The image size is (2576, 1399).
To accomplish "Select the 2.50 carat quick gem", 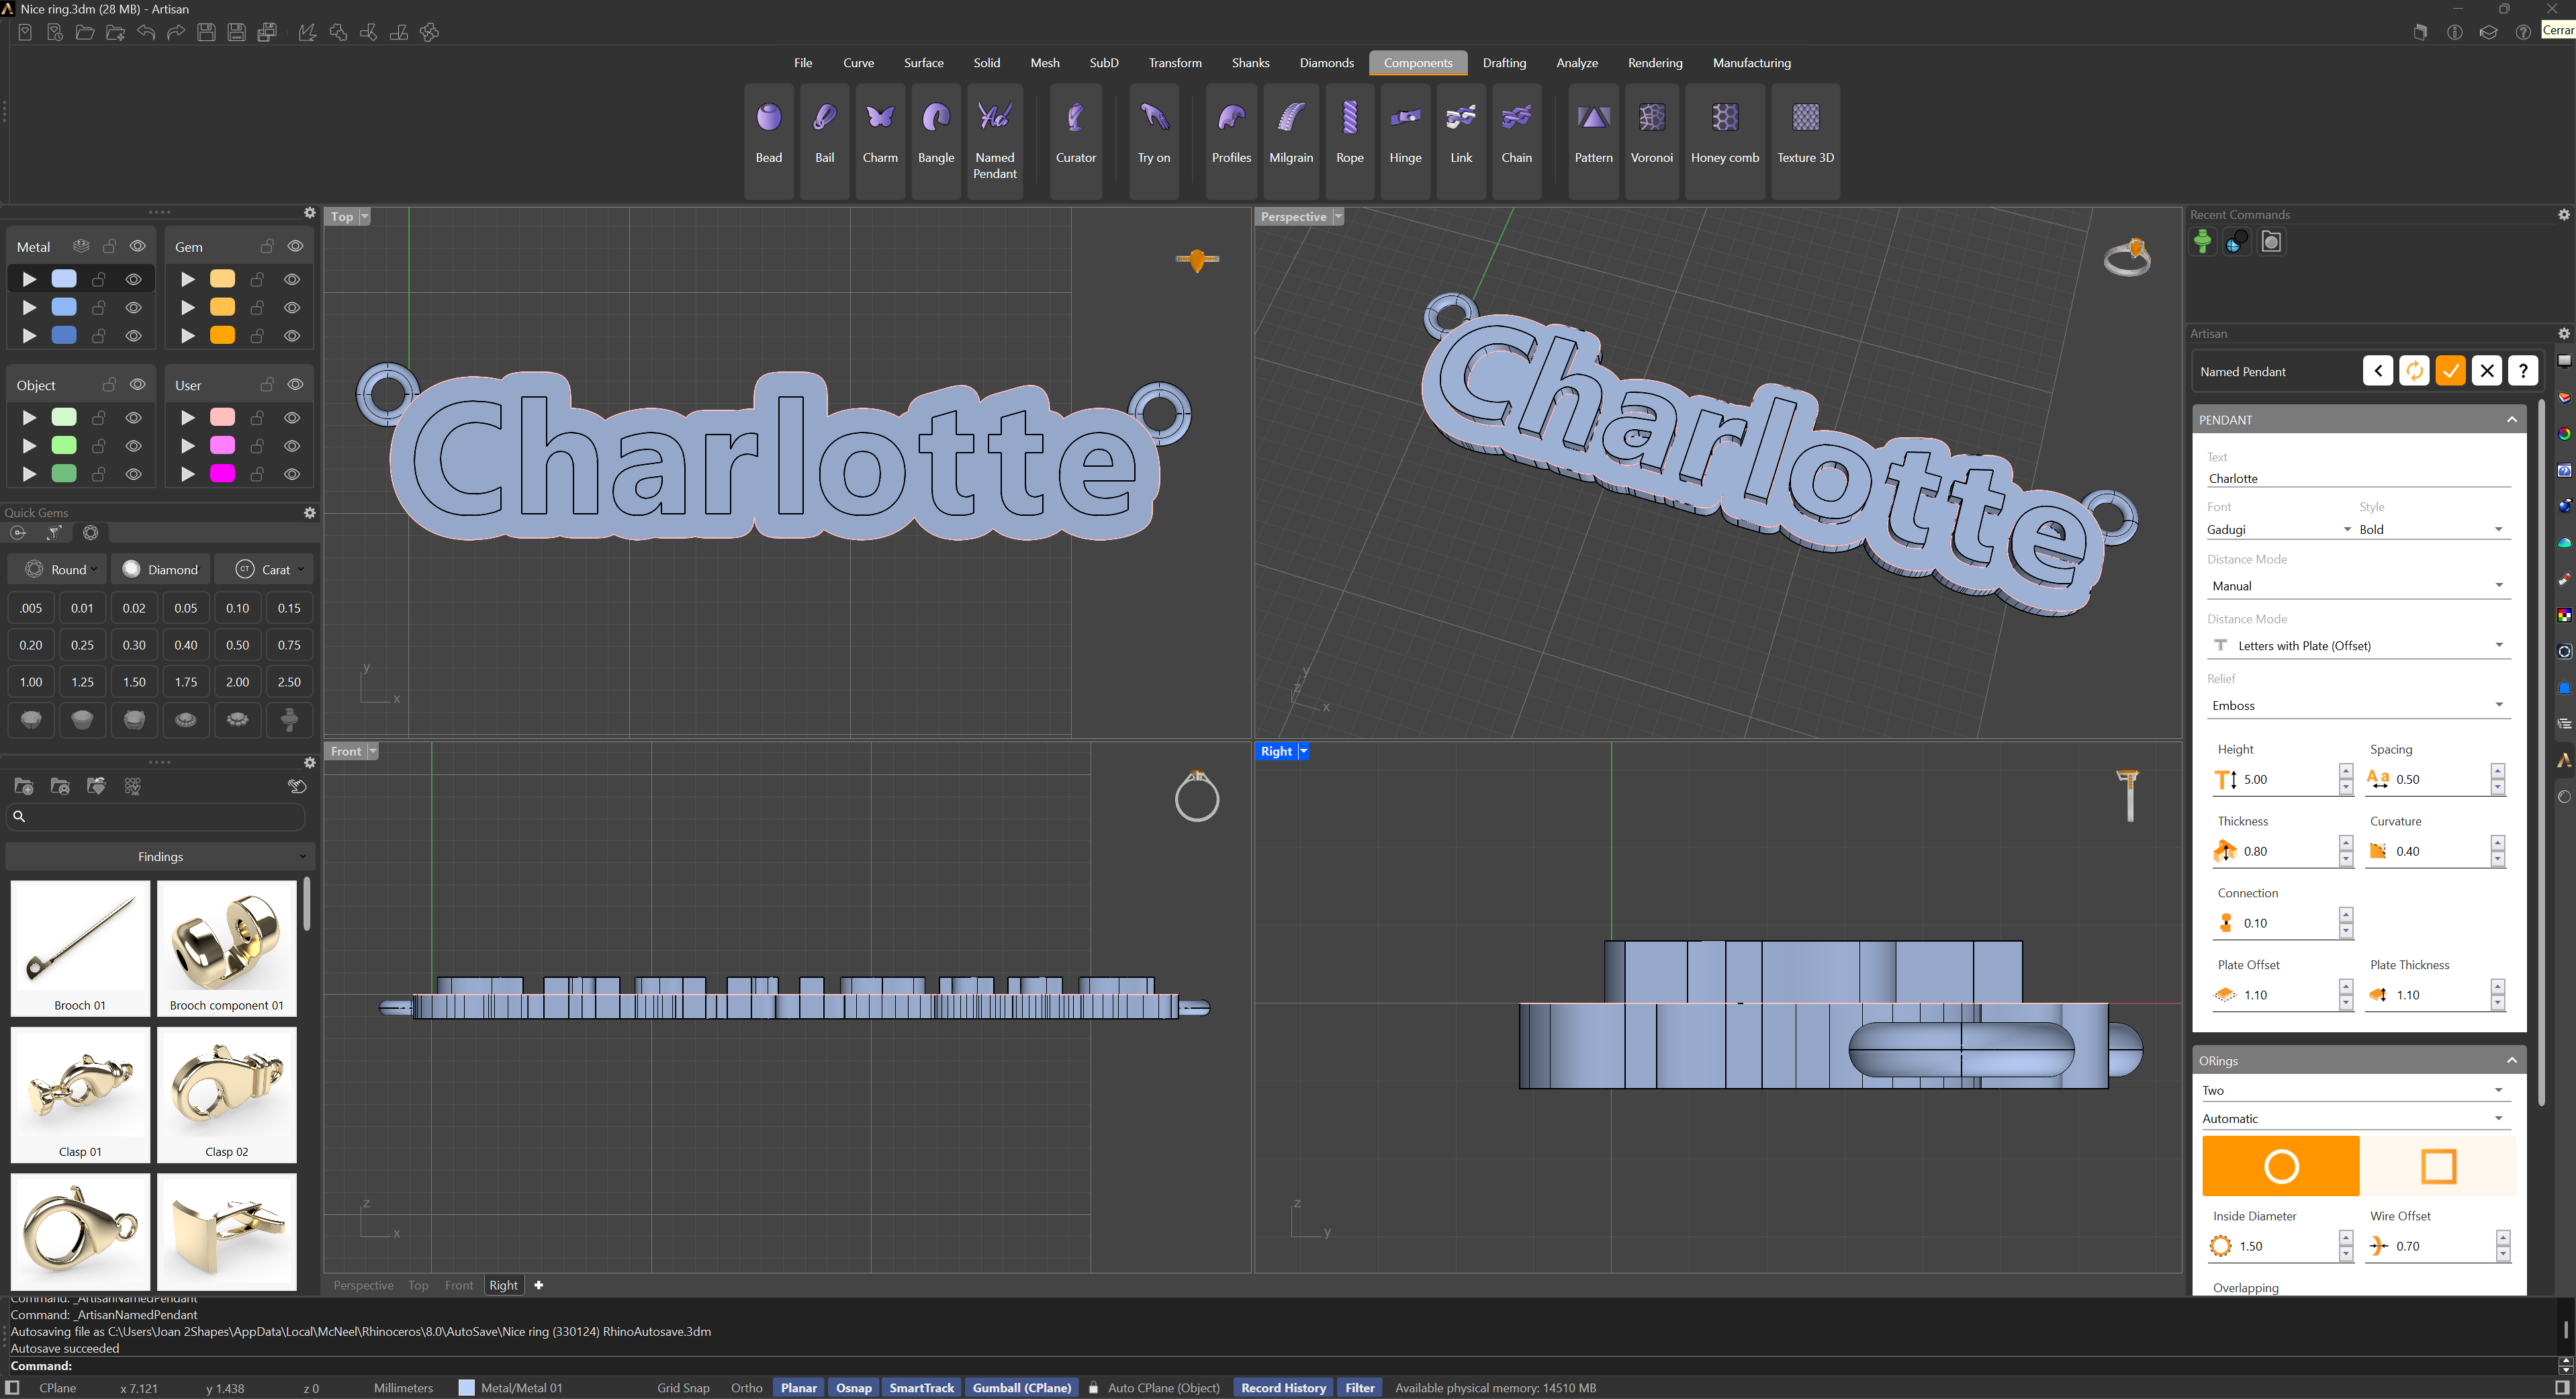I will [x=289, y=682].
